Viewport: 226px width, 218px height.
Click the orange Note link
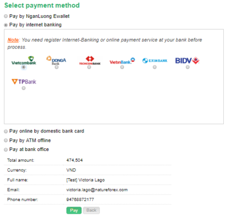[x=13, y=40]
